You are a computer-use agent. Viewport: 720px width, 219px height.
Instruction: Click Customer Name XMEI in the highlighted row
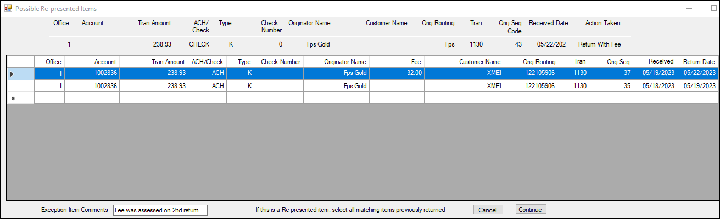tap(464, 73)
